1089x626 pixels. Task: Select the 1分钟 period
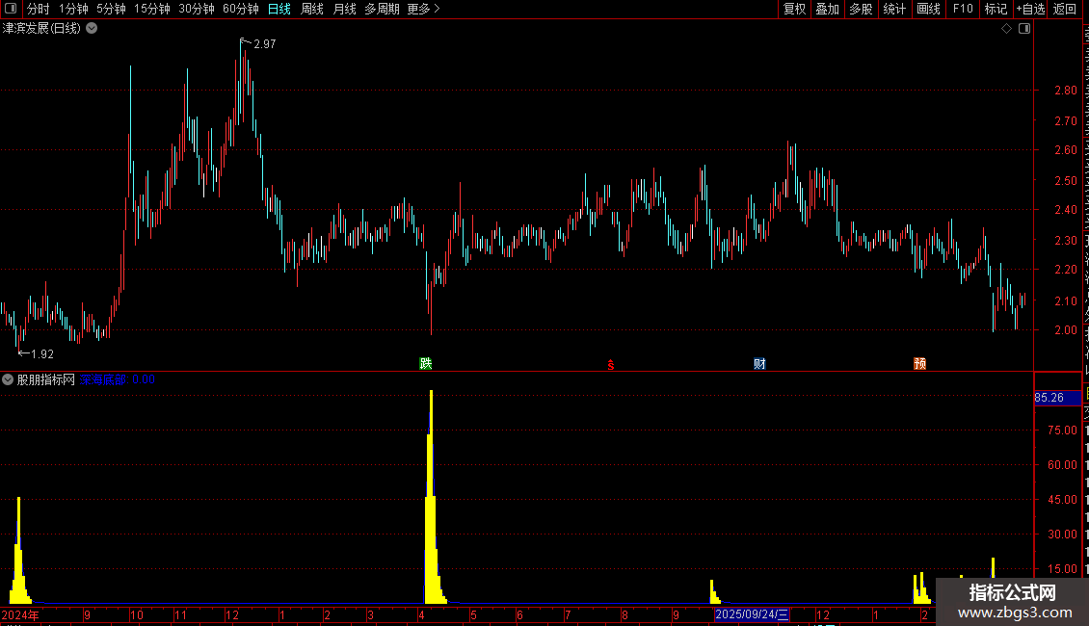[73, 9]
